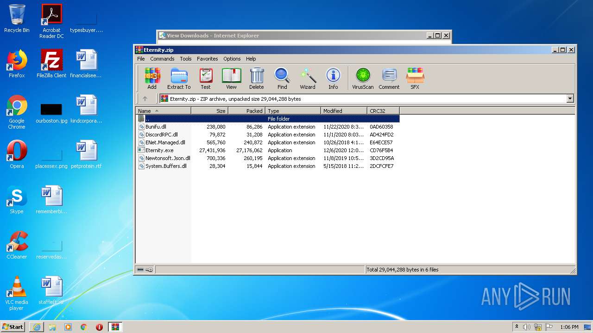Click the Comment toolbar icon
The height and width of the screenshot is (333, 593).
389,78
